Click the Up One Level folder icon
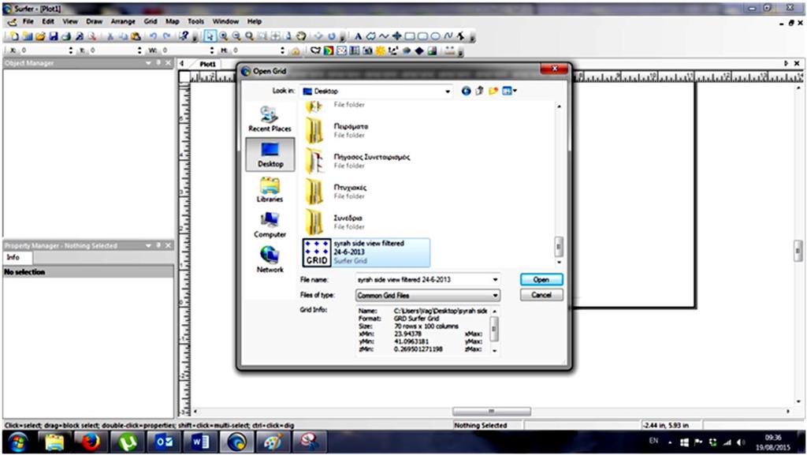The image size is (807, 455). point(480,91)
